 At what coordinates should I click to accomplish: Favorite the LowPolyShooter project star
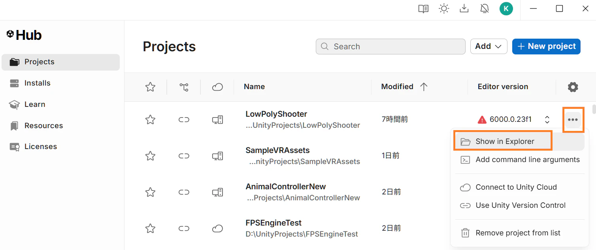tap(150, 119)
